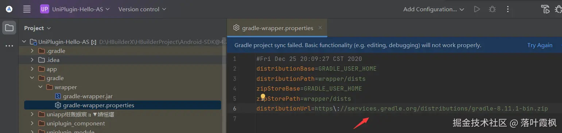The height and width of the screenshot is (133, 562).
Task: Open the Project view selector dropdown
Action: [x=38, y=28]
